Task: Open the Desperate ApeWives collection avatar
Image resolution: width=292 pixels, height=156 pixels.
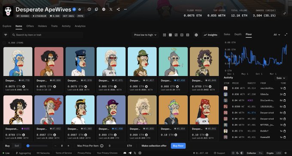Action: [8, 11]
